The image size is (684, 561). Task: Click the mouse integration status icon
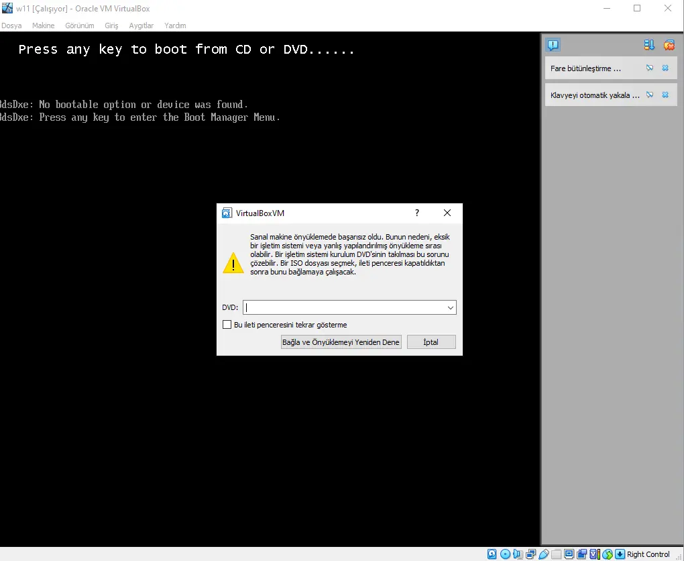click(608, 554)
